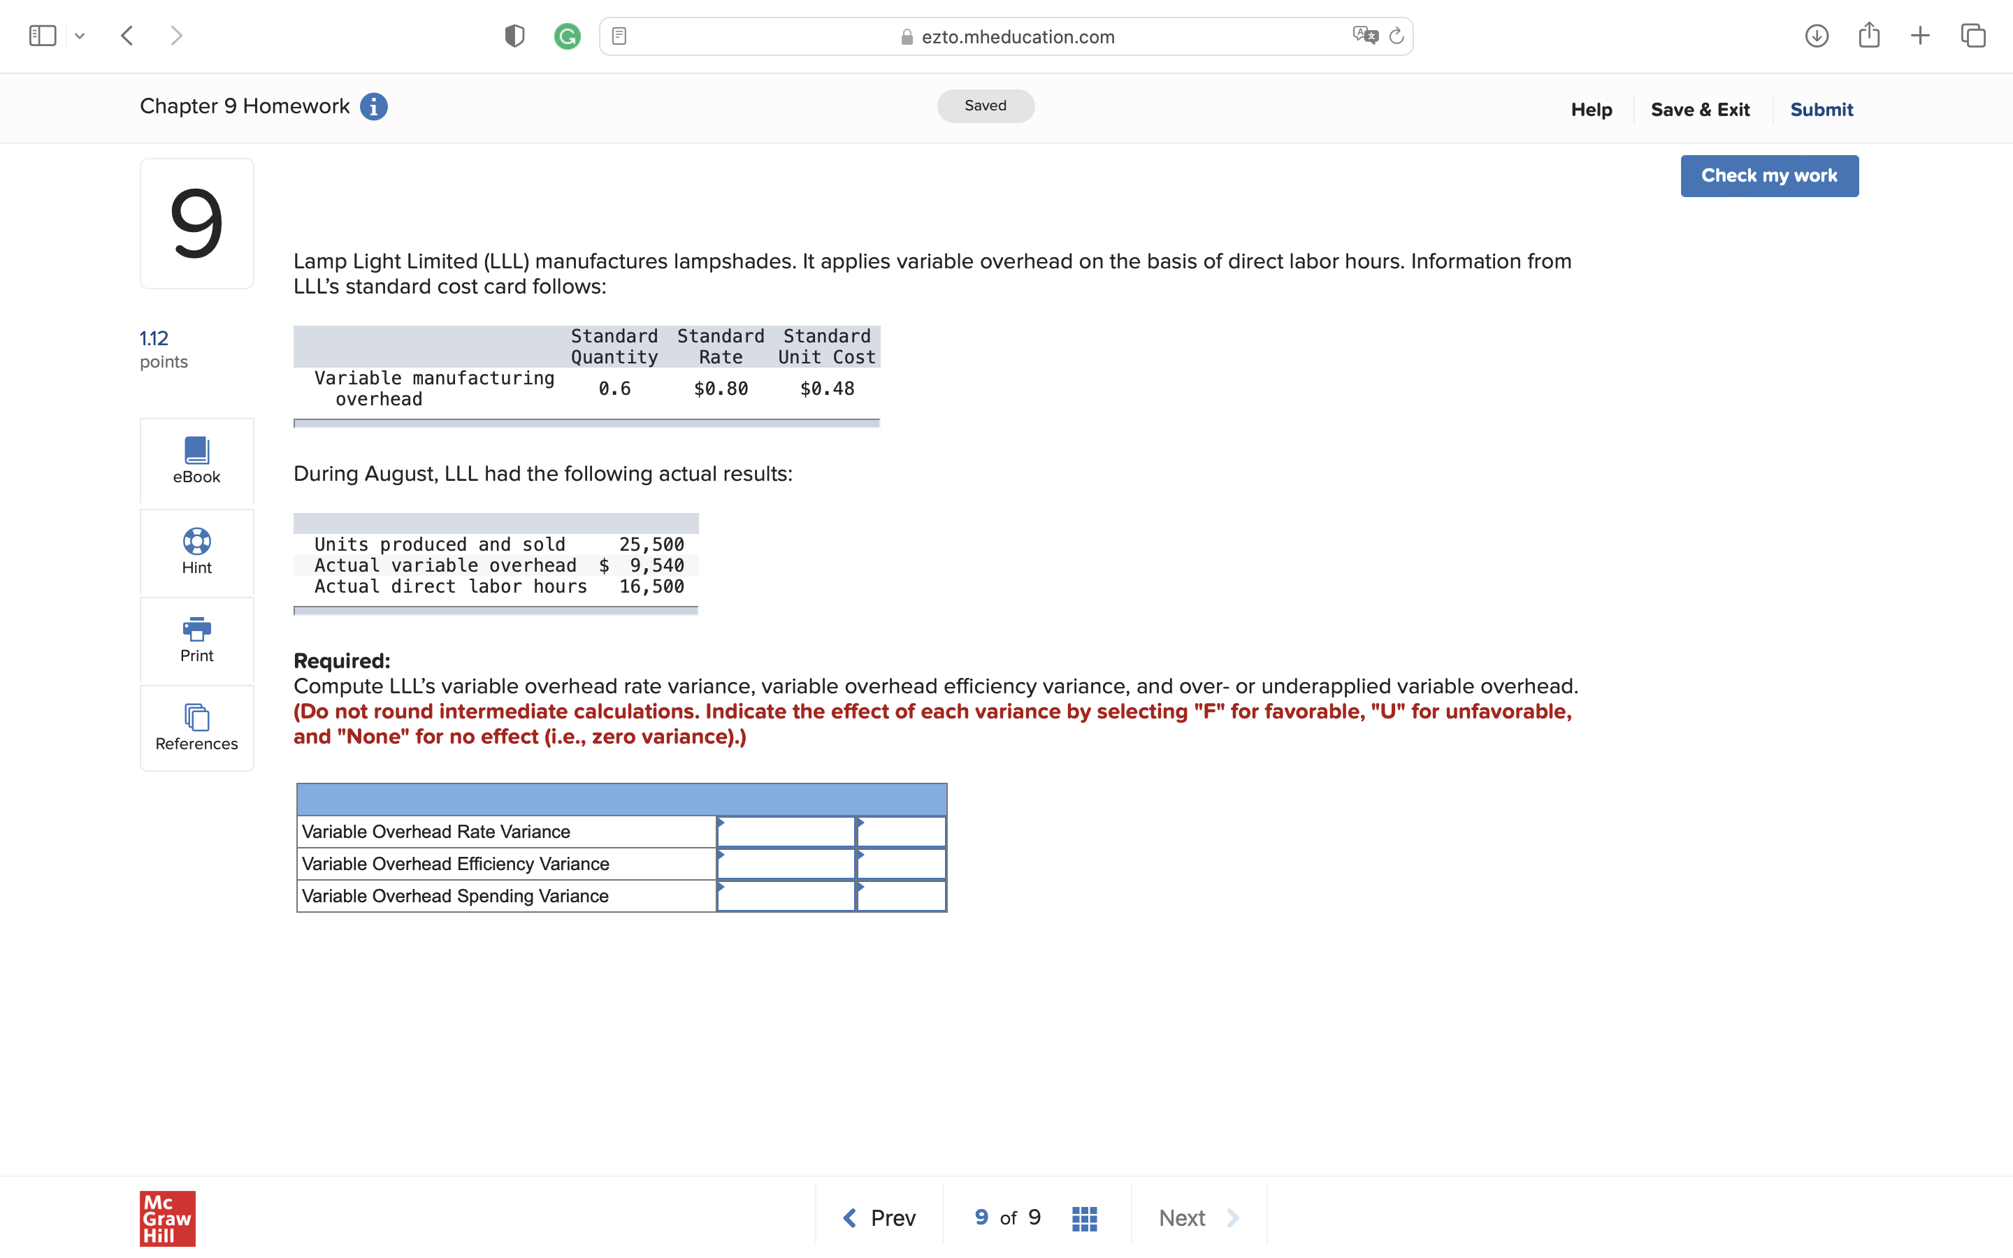Viewport: 2013px width, 1258px height.
Task: Go to previous question with Prev
Action: (x=879, y=1218)
